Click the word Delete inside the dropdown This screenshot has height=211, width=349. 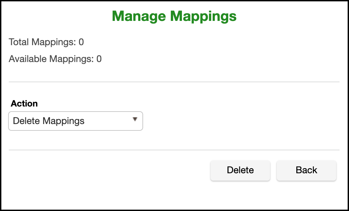27,121
